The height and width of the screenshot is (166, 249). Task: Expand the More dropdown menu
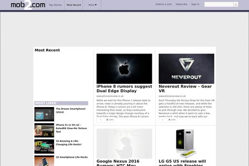(x=92, y=5)
